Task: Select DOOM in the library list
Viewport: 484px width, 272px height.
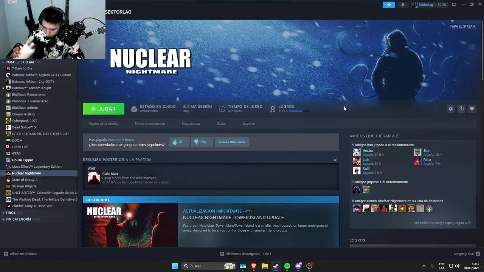Action: click(17, 141)
